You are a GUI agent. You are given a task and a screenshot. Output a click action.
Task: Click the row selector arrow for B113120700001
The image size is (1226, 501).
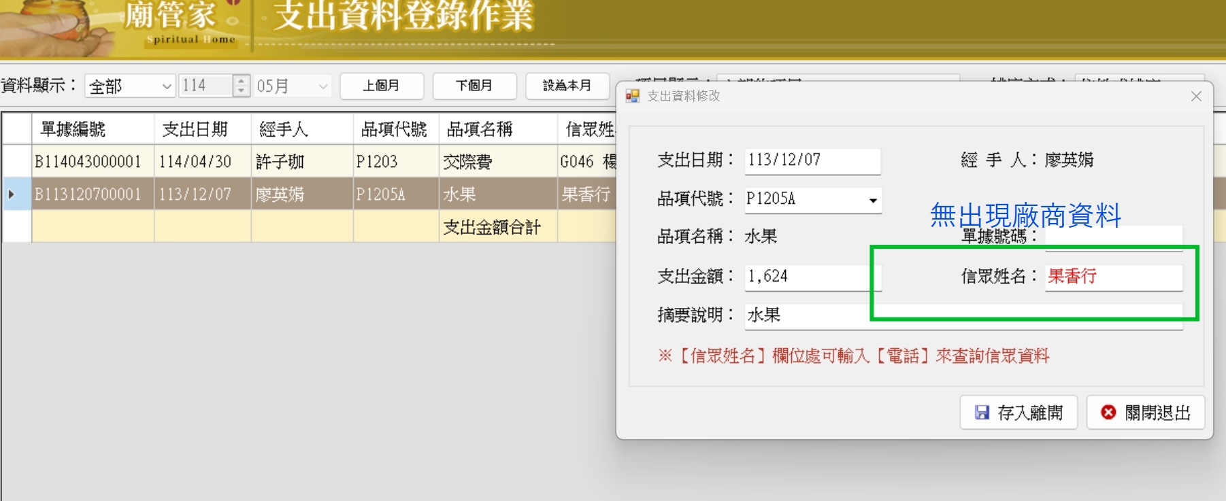(x=12, y=194)
